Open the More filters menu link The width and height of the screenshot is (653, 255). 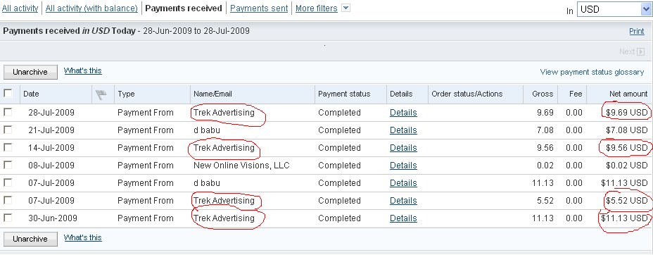(317, 8)
